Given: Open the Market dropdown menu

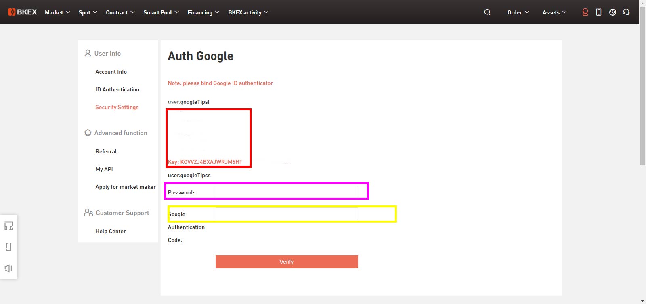Looking at the screenshot, I should pos(57,12).
